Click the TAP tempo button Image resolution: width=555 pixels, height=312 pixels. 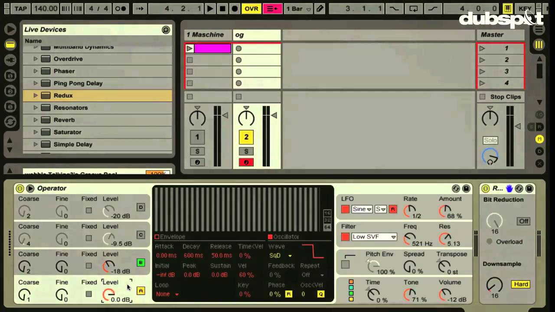coord(20,8)
